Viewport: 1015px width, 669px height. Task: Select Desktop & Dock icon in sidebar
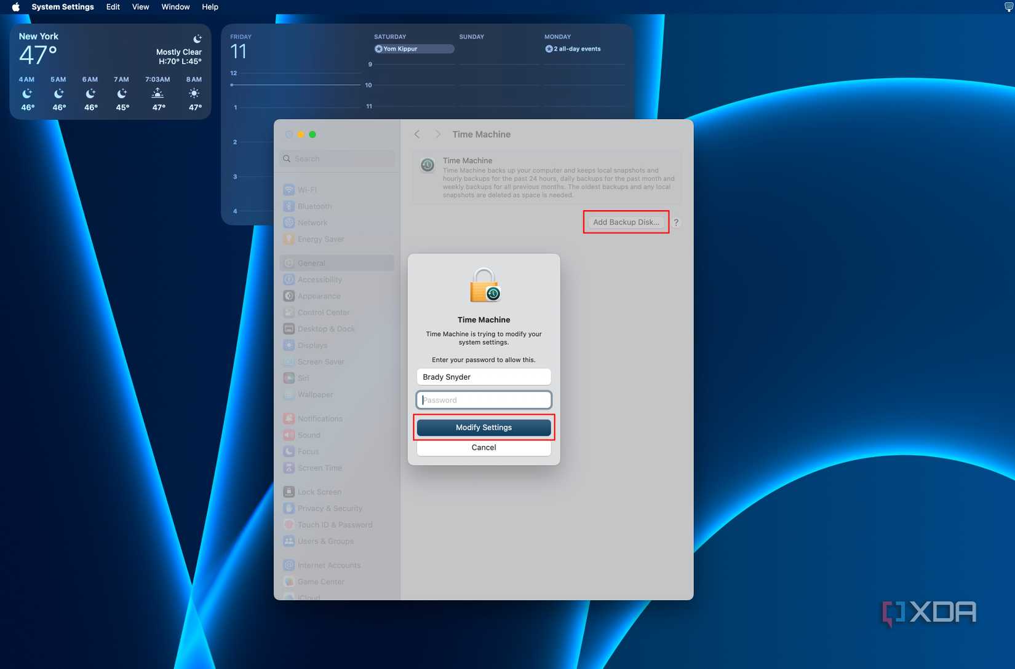tap(289, 329)
